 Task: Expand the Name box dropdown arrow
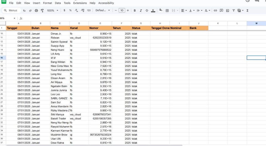(x=14, y=18)
